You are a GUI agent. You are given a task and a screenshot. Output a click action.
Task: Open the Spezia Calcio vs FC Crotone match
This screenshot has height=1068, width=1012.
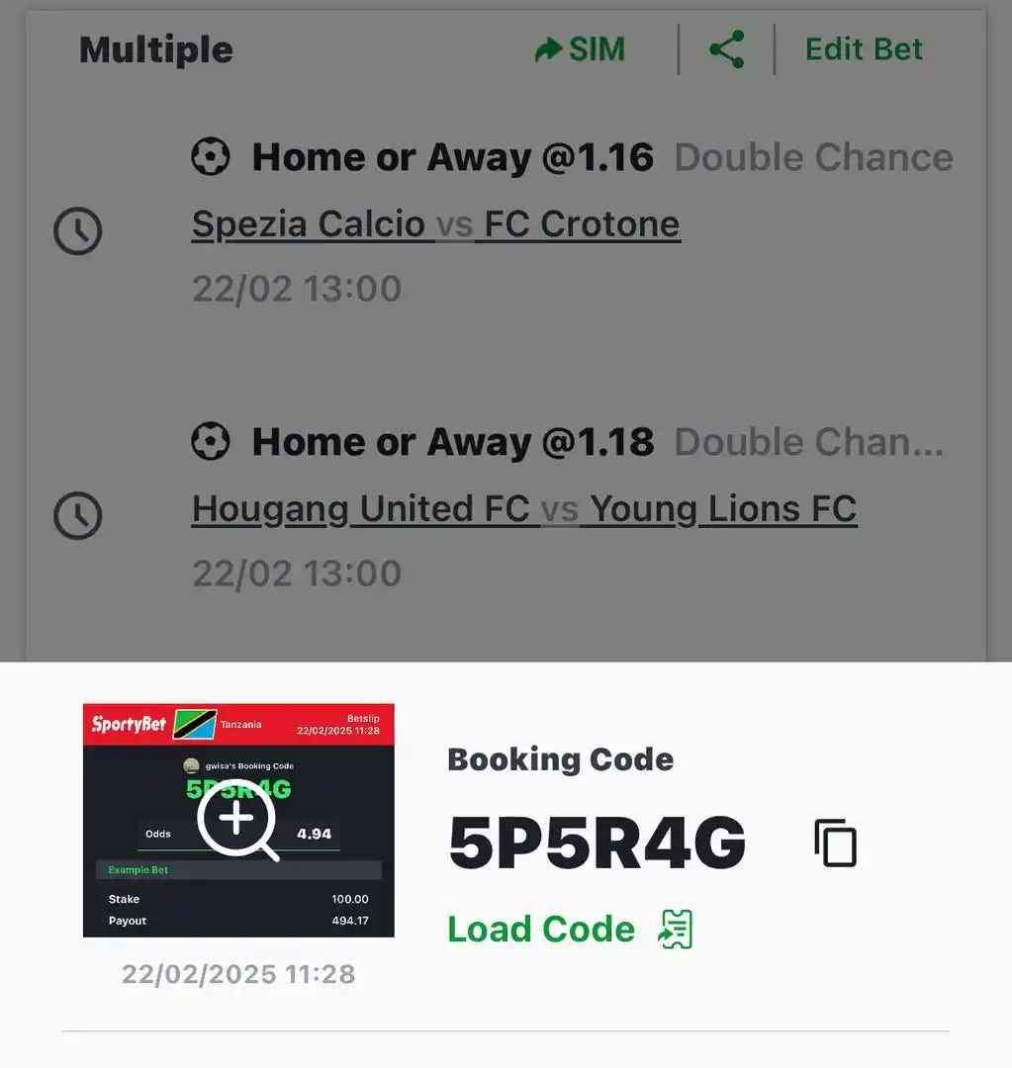point(435,224)
